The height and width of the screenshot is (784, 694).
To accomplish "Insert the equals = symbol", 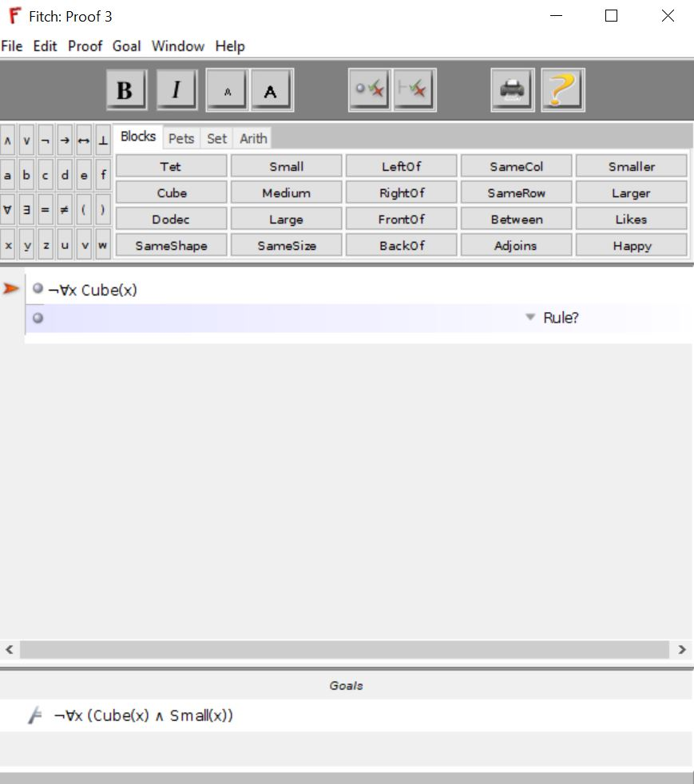I will (x=46, y=209).
